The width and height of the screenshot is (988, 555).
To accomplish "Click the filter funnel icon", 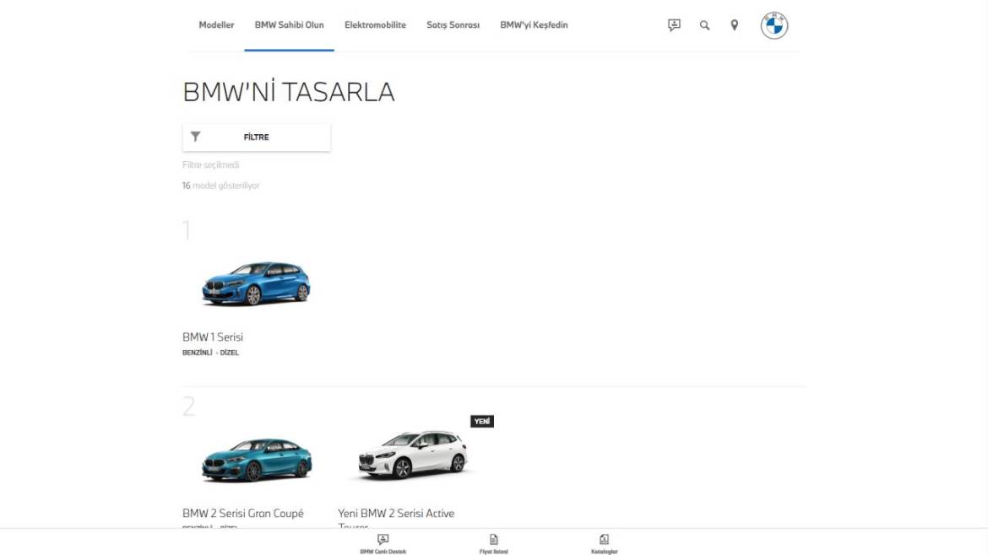I will click(197, 135).
